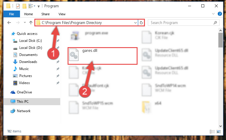Open the File menu

pyautogui.click(x=11, y=14)
